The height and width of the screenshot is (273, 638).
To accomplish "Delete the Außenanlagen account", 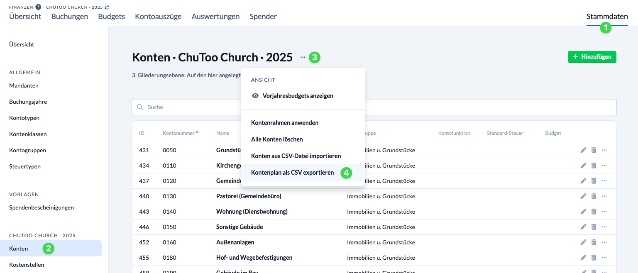I will click(x=594, y=242).
